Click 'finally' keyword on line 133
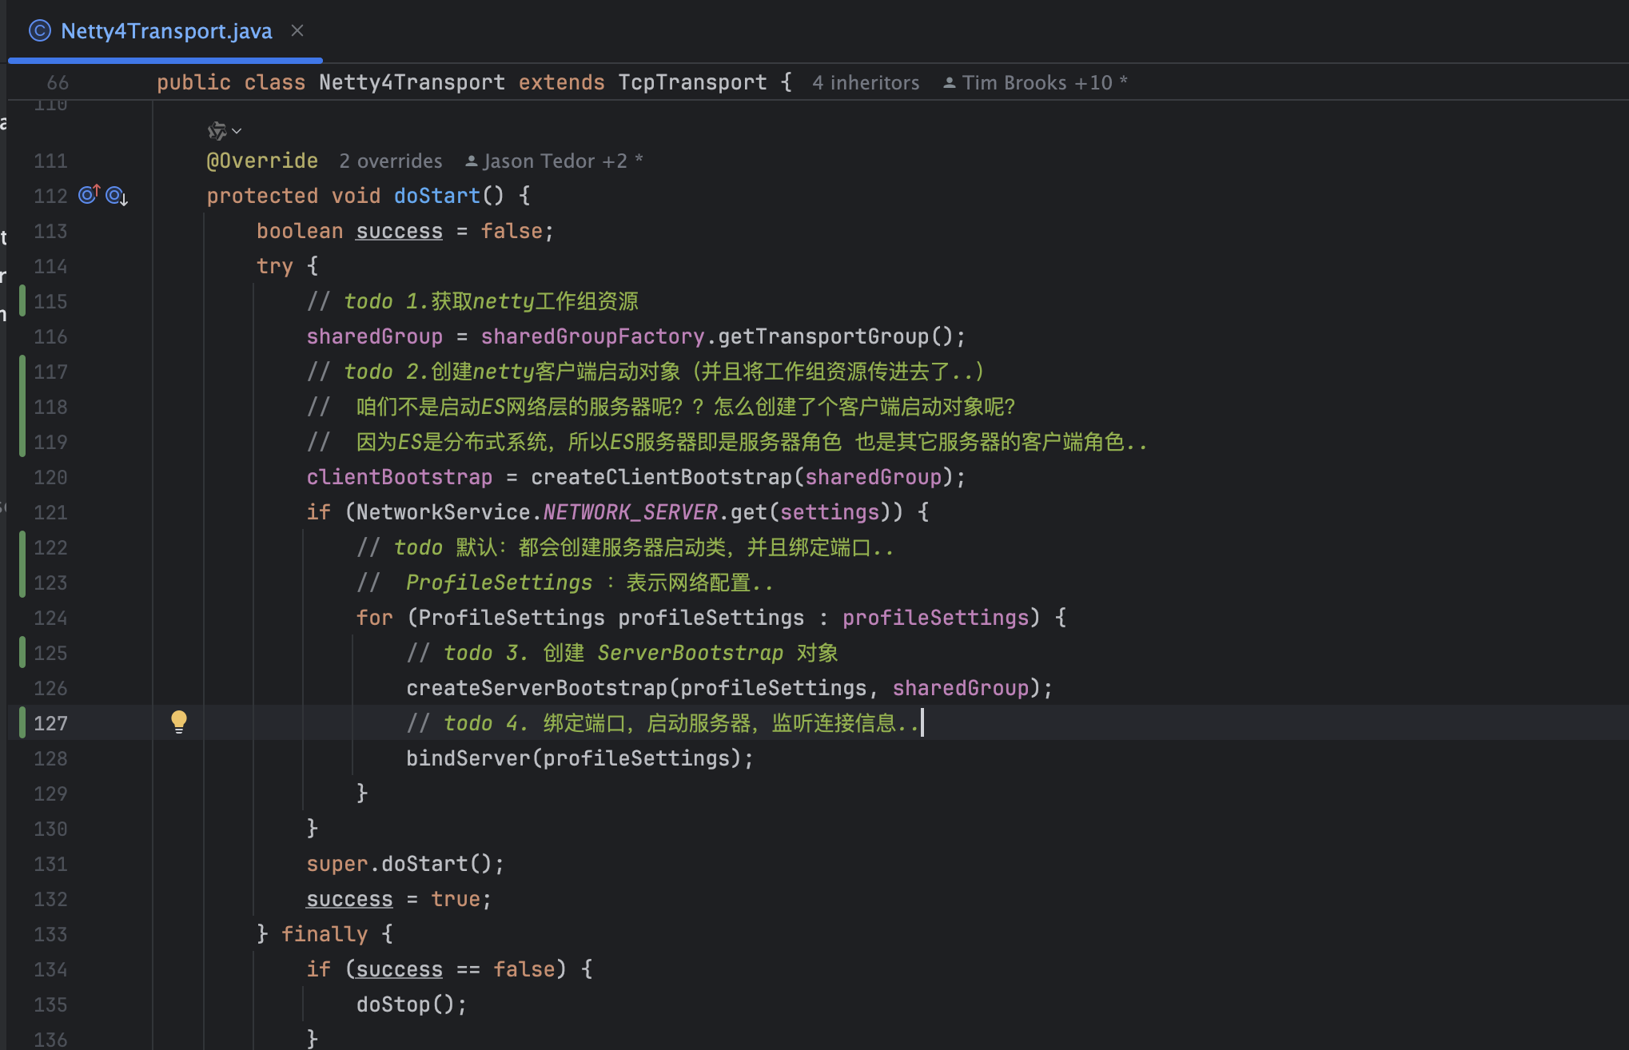 tap(325, 934)
